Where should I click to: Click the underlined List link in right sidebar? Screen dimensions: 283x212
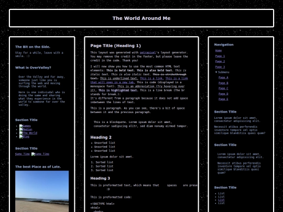coord(221,200)
